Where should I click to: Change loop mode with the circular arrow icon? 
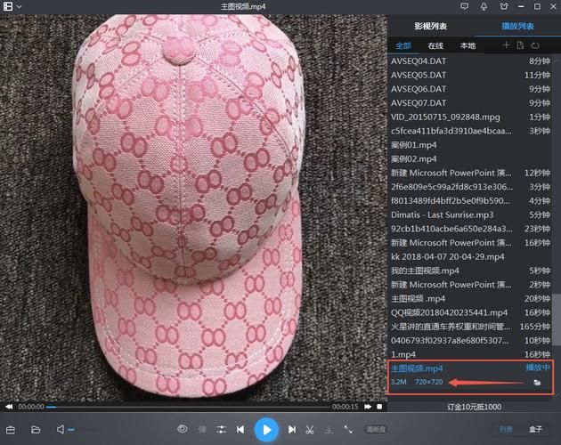535,45
